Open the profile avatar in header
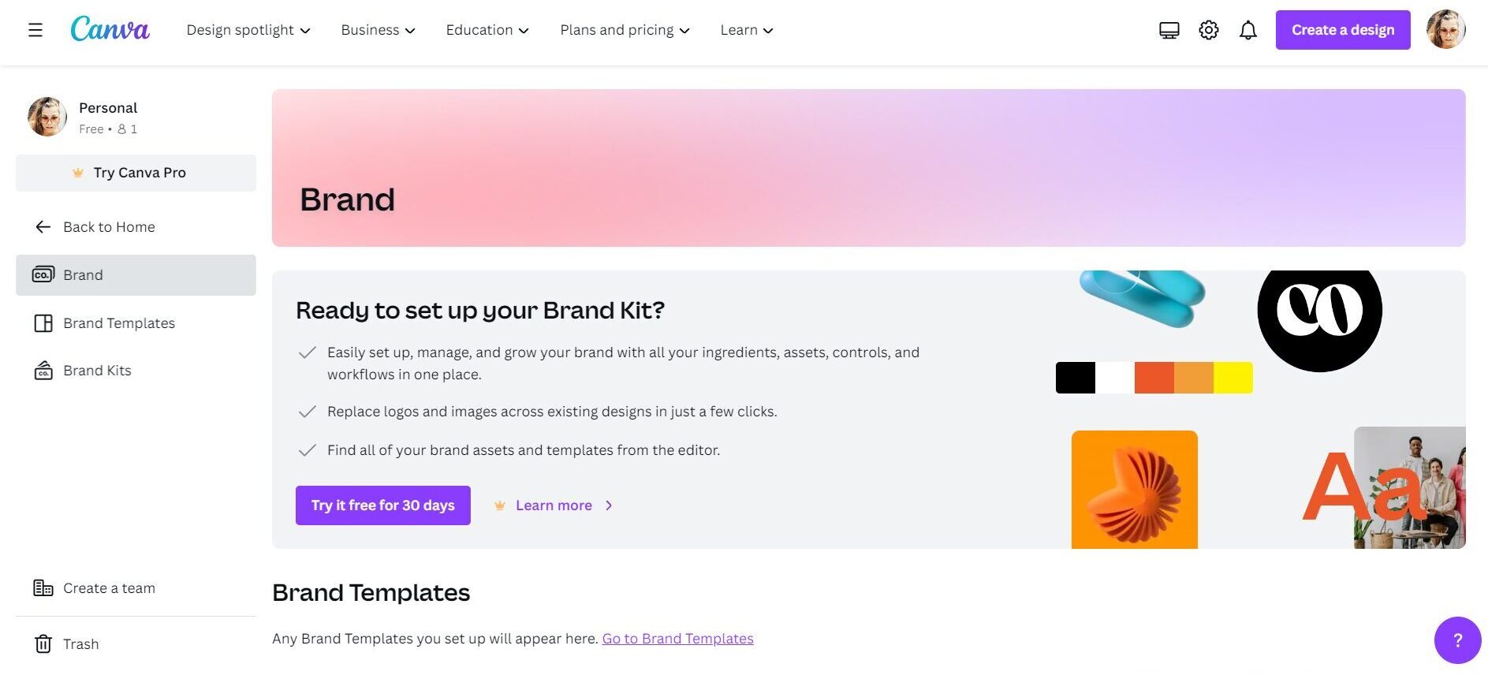1488x675 pixels. pos(1445,30)
